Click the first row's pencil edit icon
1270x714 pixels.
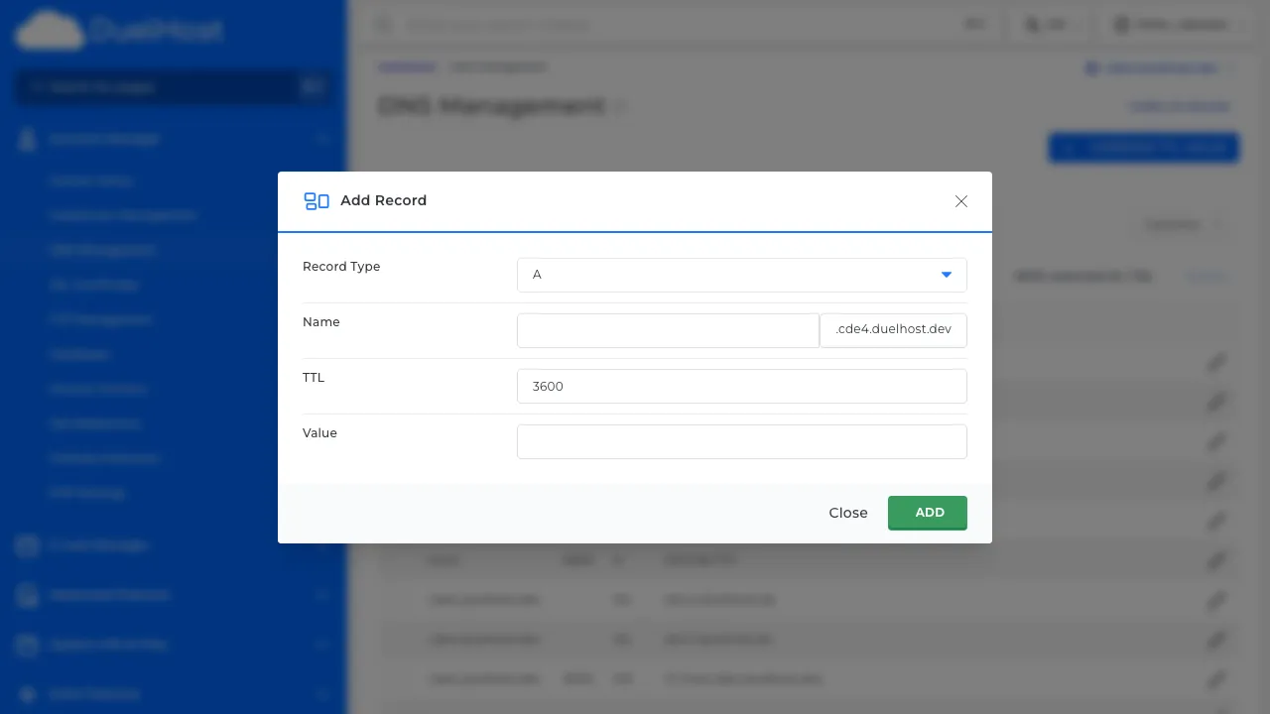tap(1215, 363)
